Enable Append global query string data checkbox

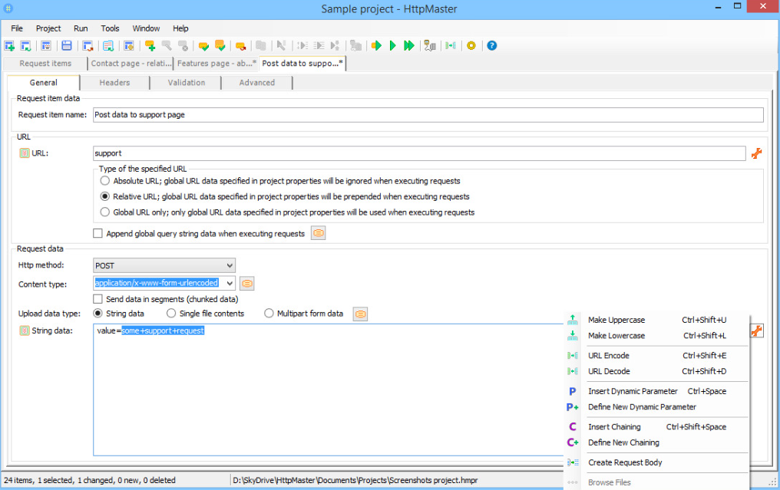click(97, 234)
